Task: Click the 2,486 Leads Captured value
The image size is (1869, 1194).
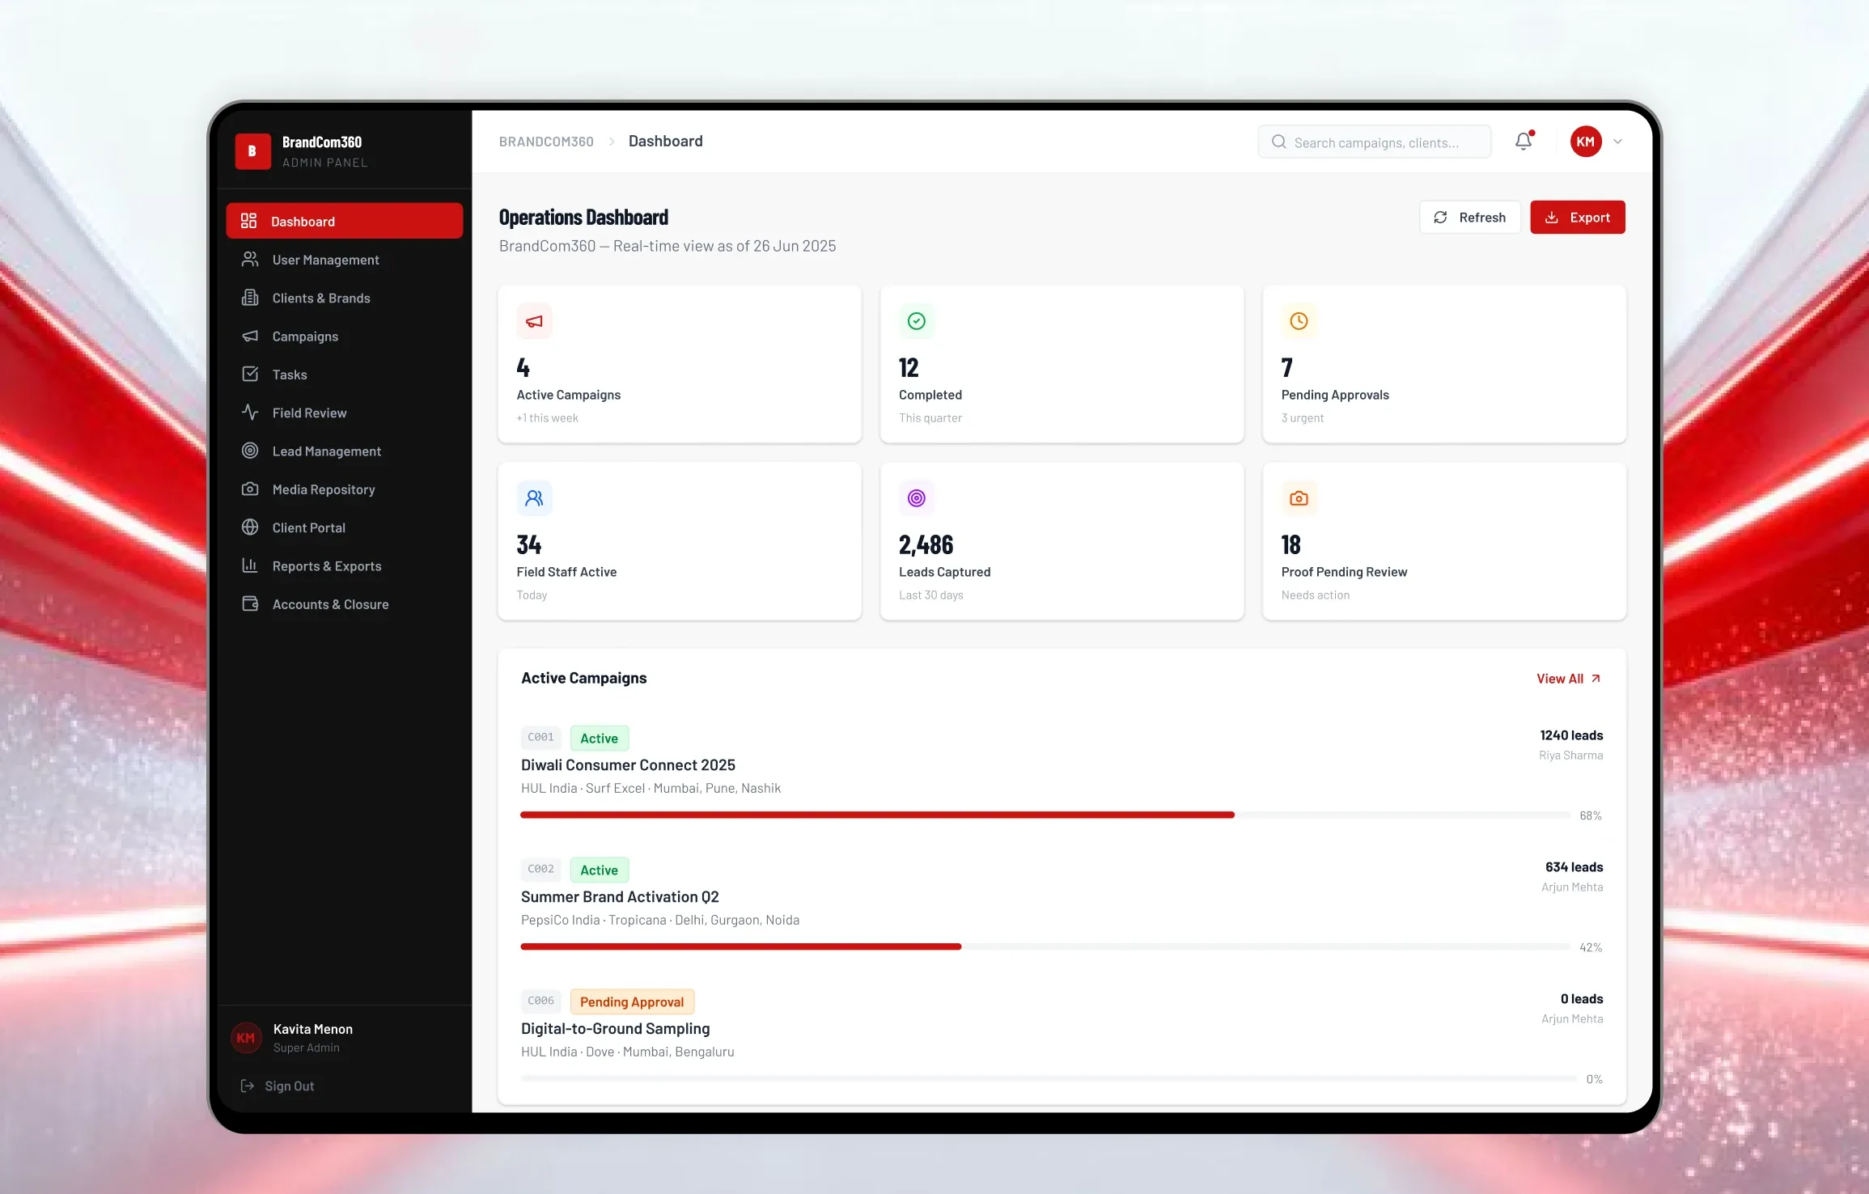Action: 926,544
